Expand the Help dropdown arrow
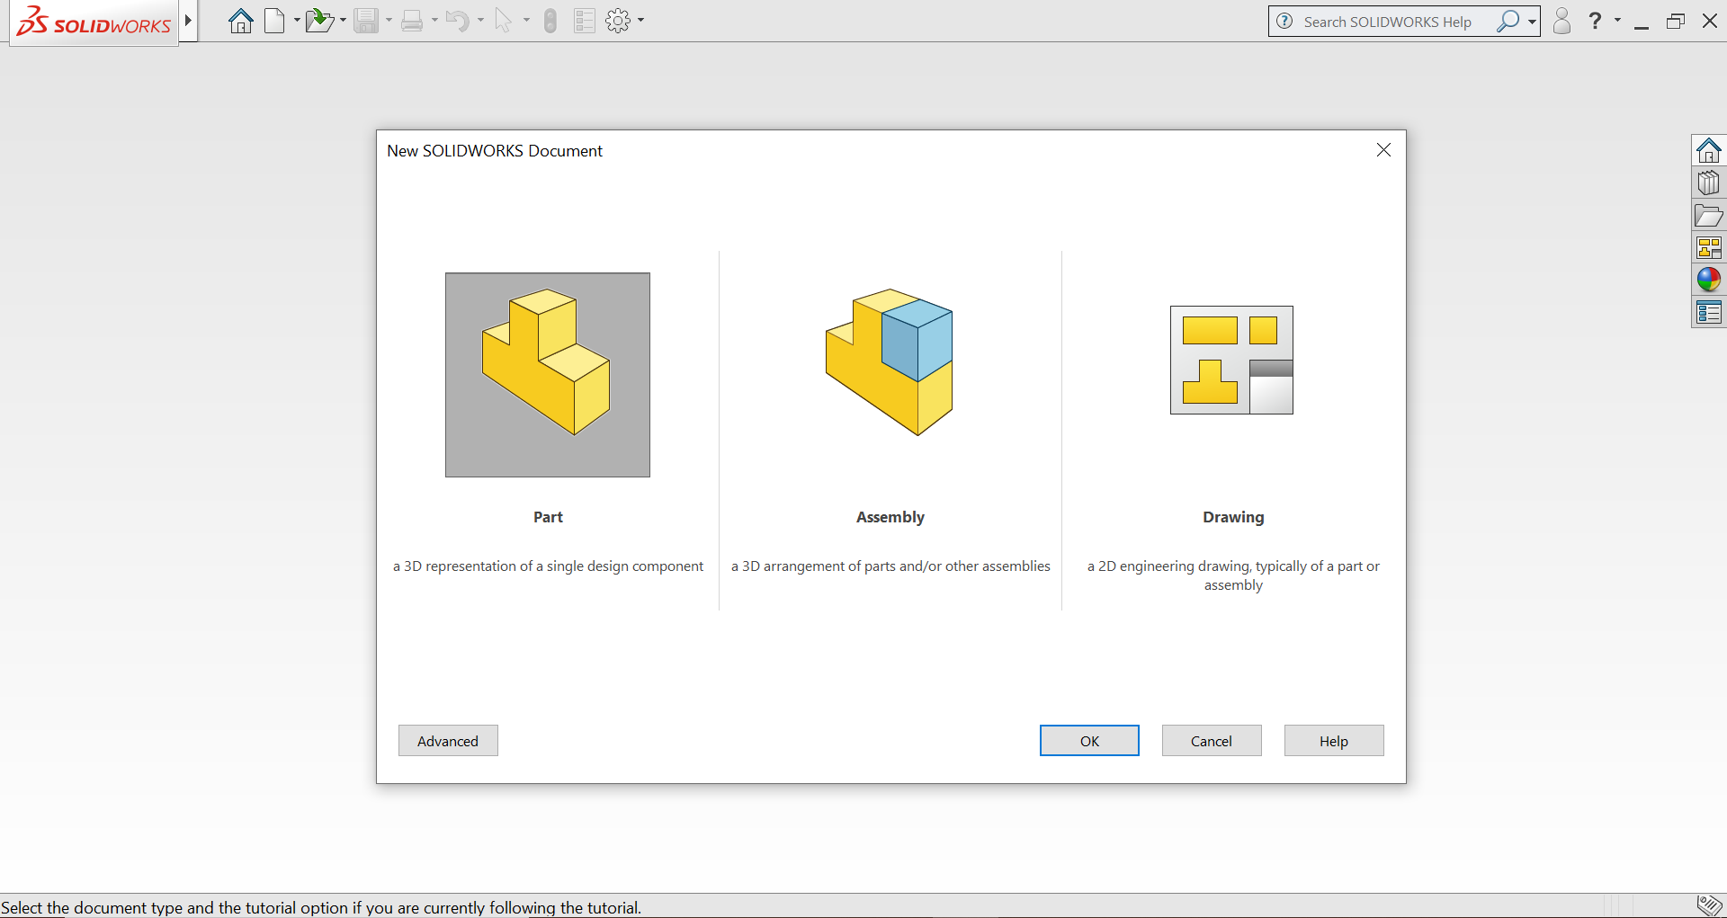The image size is (1727, 918). [x=1618, y=21]
